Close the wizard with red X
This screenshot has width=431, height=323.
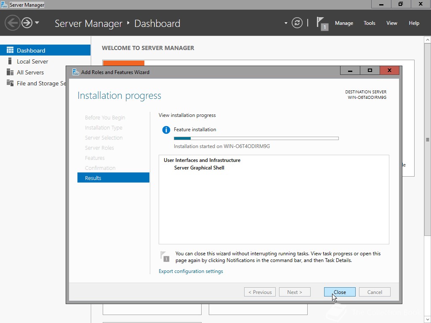click(389, 71)
